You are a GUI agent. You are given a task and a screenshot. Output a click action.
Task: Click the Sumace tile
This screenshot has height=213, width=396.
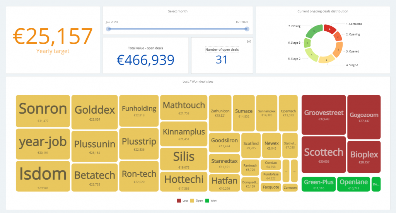click(244, 113)
